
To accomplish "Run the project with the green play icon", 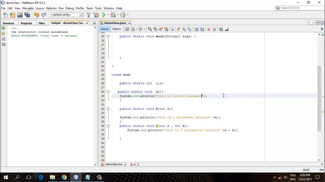I will coord(104,15).
